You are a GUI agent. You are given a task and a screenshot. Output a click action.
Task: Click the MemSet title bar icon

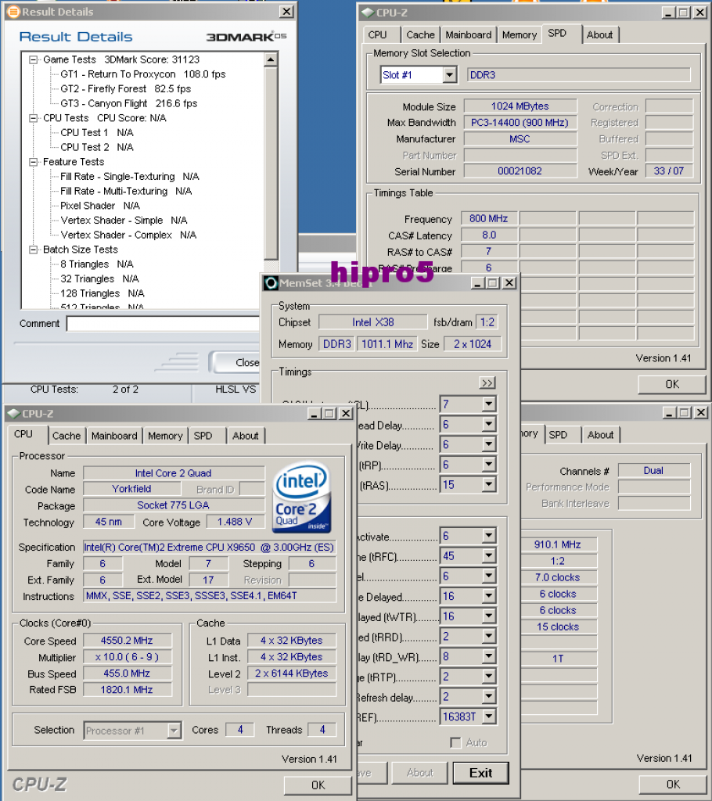pyautogui.click(x=271, y=283)
